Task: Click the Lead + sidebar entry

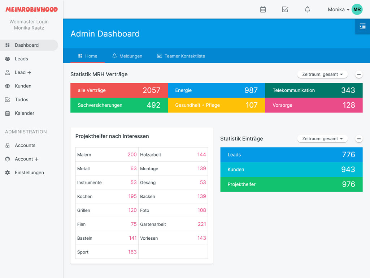Action: tap(20, 72)
